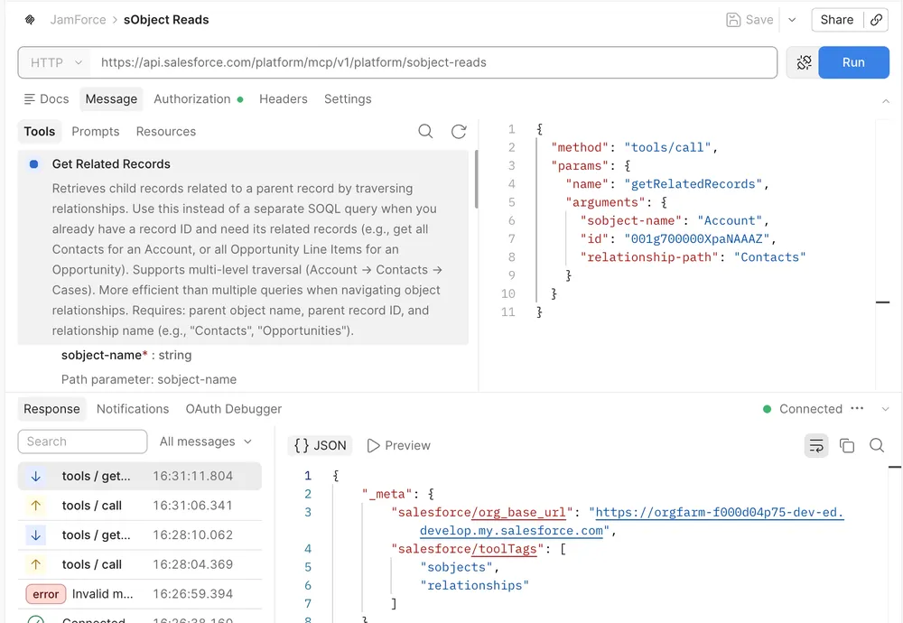Screen dimensions: 903x623
Task: Switch to the Message tab
Action: point(111,99)
